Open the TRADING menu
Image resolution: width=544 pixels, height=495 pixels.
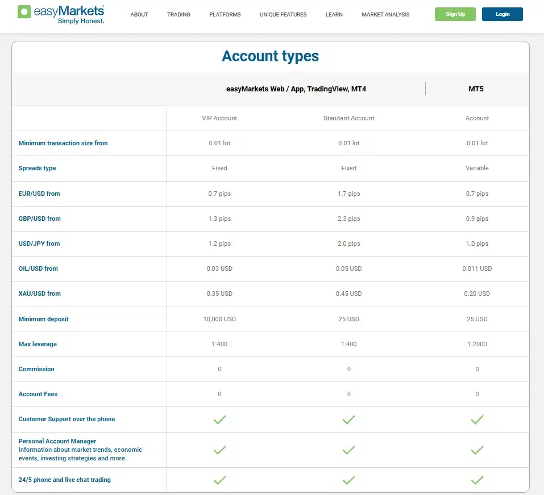(x=178, y=15)
